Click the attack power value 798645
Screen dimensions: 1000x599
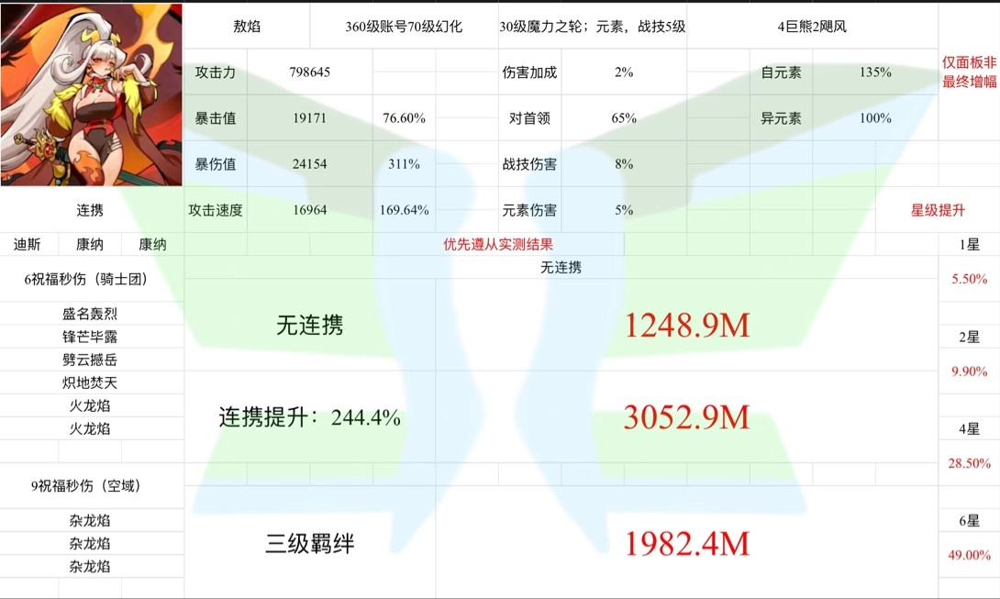[x=309, y=72]
